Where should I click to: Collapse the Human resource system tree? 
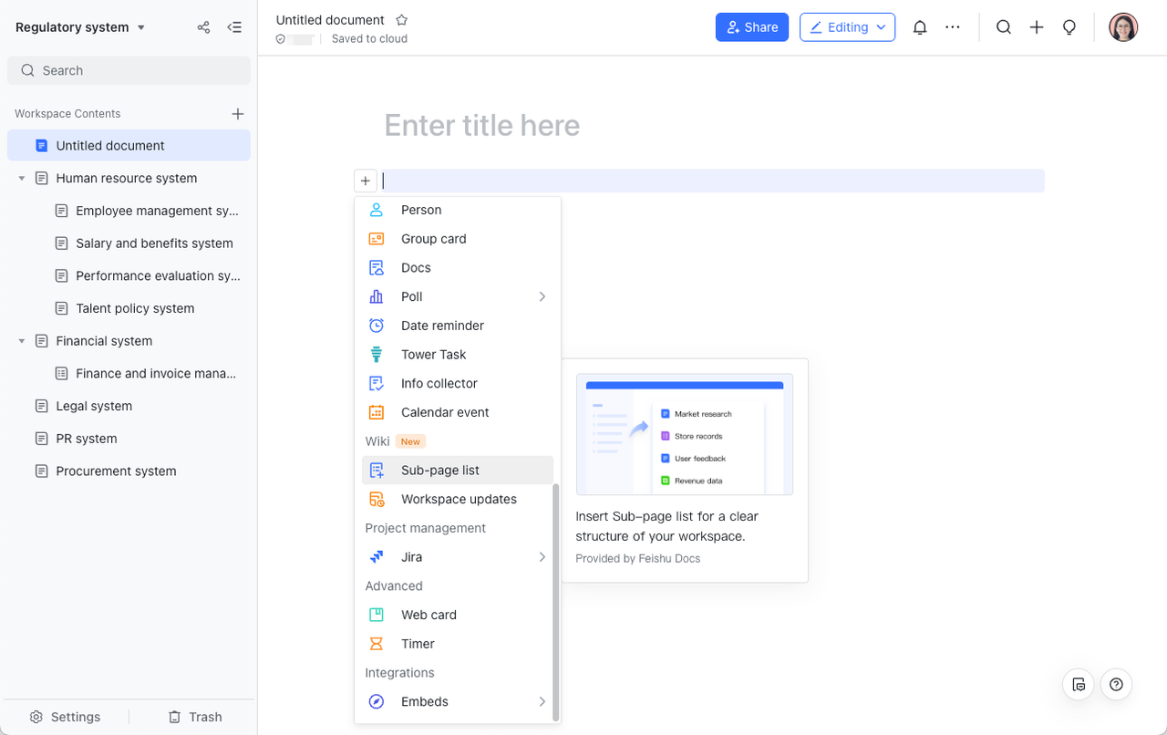[x=22, y=179]
